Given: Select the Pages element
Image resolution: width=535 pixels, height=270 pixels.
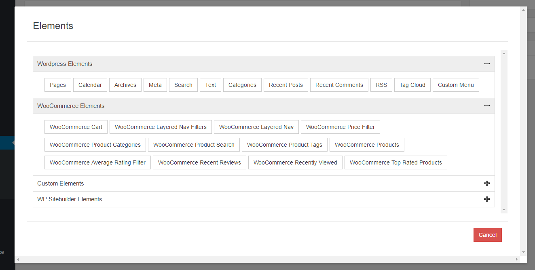Looking at the screenshot, I should (57, 84).
